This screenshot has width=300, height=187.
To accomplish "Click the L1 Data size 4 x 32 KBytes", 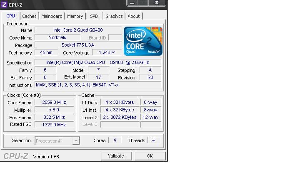I will 120,103.
